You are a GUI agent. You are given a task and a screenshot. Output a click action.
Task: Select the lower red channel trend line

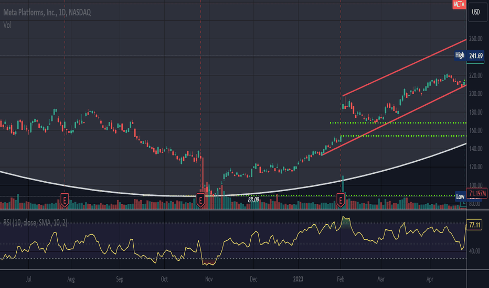394,120
